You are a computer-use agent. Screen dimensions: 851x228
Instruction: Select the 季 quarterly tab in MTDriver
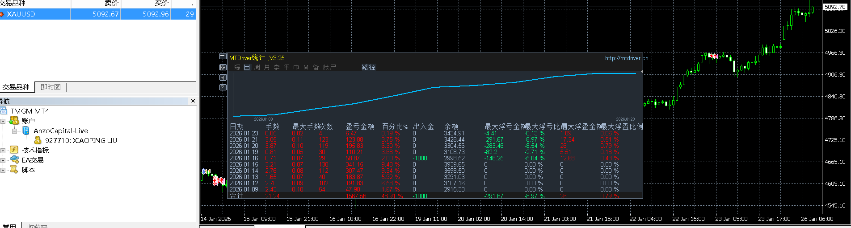click(277, 67)
